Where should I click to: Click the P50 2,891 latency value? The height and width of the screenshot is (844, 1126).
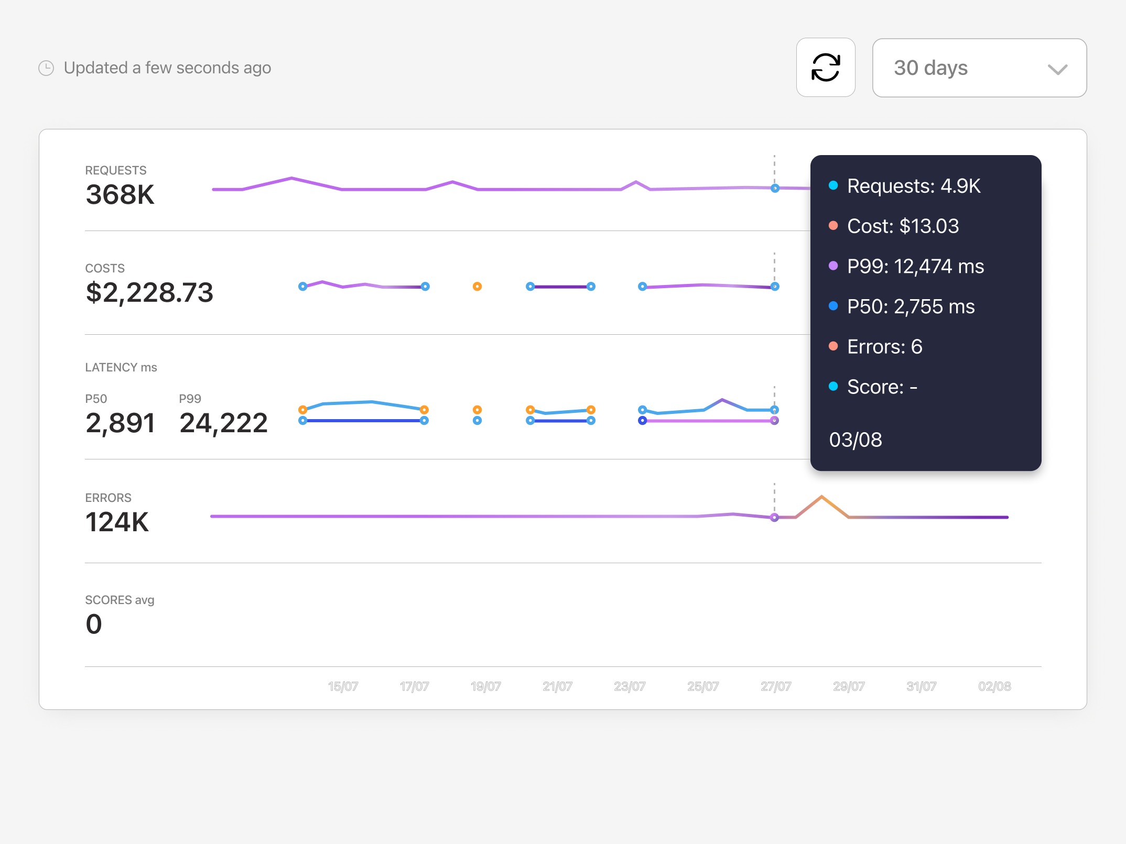120,422
